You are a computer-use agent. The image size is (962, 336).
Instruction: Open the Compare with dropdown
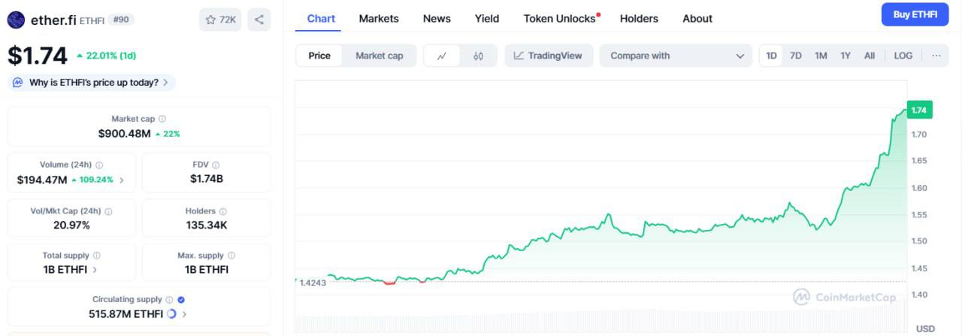(676, 56)
